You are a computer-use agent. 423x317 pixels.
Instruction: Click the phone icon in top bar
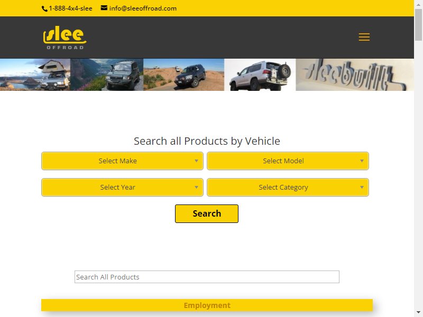coord(44,8)
